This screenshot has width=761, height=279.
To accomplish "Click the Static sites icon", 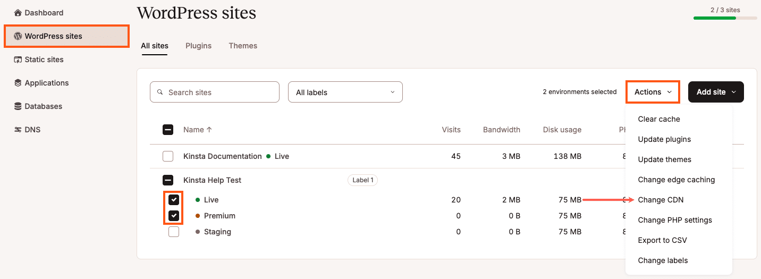I will pos(18,60).
